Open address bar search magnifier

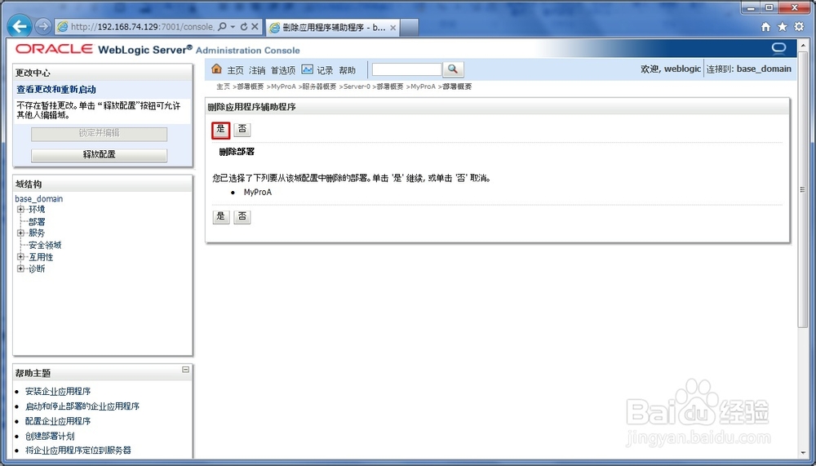(x=222, y=27)
